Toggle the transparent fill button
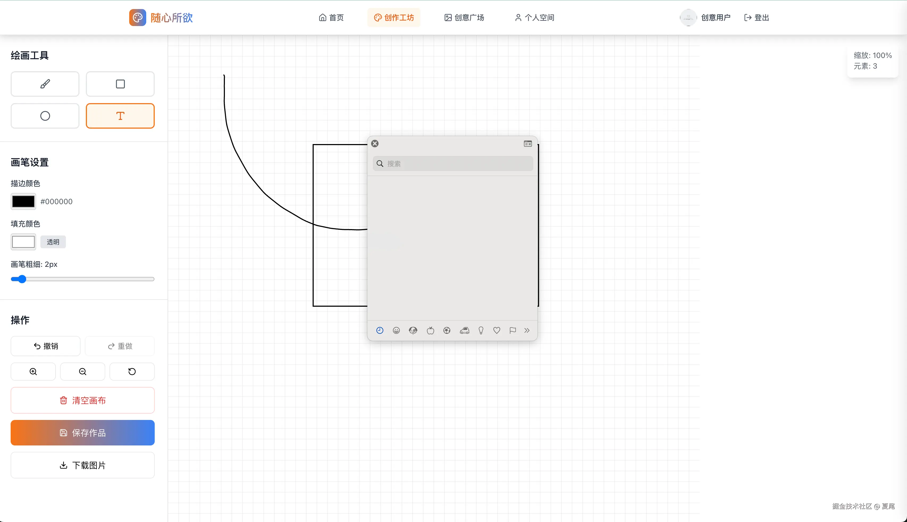Viewport: 907px width, 522px height. (53, 242)
